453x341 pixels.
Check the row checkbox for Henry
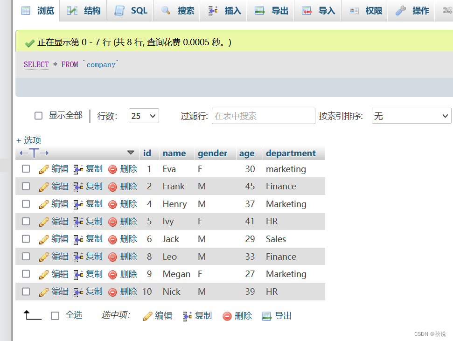click(26, 204)
